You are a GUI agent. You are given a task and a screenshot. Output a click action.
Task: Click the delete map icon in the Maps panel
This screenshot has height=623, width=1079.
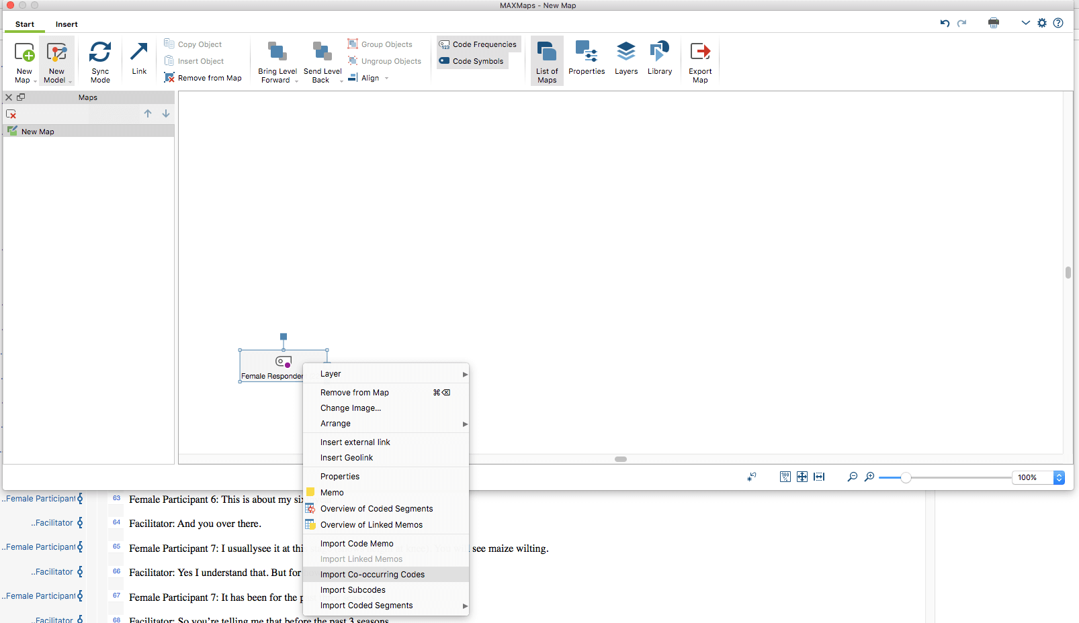[x=11, y=114]
